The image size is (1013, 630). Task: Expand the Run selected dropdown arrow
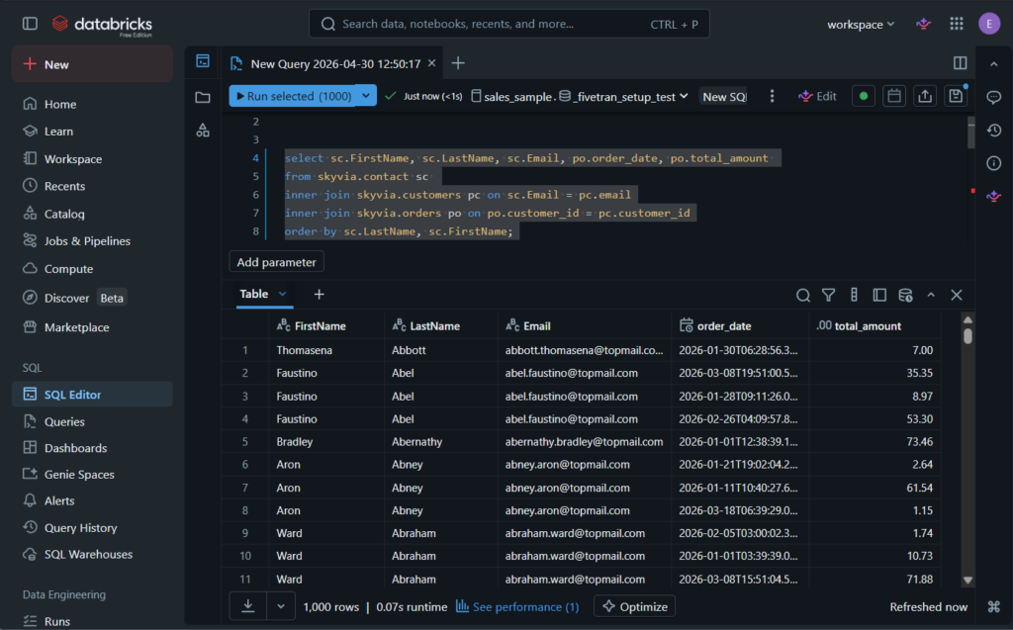366,96
